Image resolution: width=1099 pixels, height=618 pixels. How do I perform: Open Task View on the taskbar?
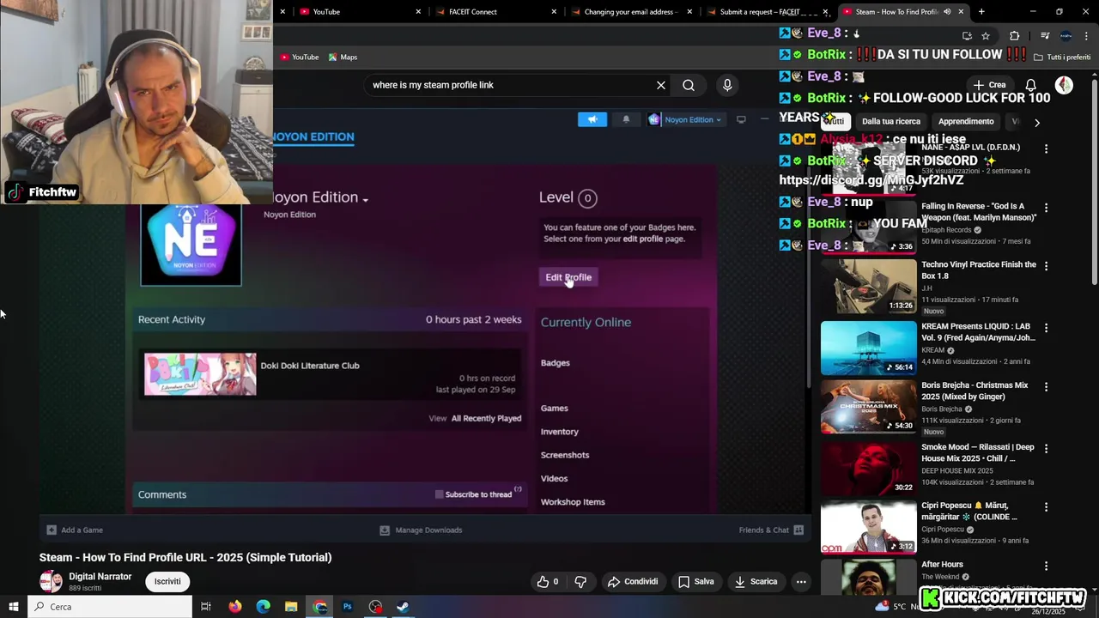click(206, 606)
